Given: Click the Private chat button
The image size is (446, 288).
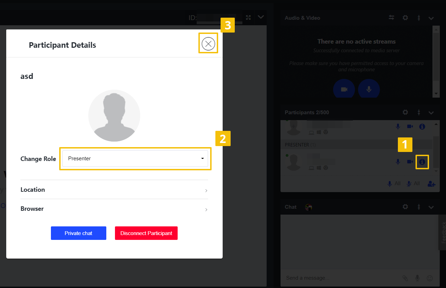Looking at the screenshot, I should click(78, 233).
